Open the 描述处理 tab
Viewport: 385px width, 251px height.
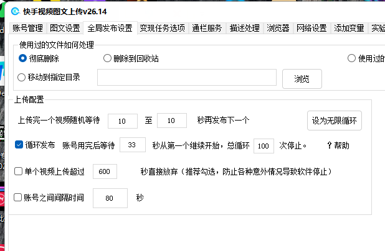(x=245, y=28)
